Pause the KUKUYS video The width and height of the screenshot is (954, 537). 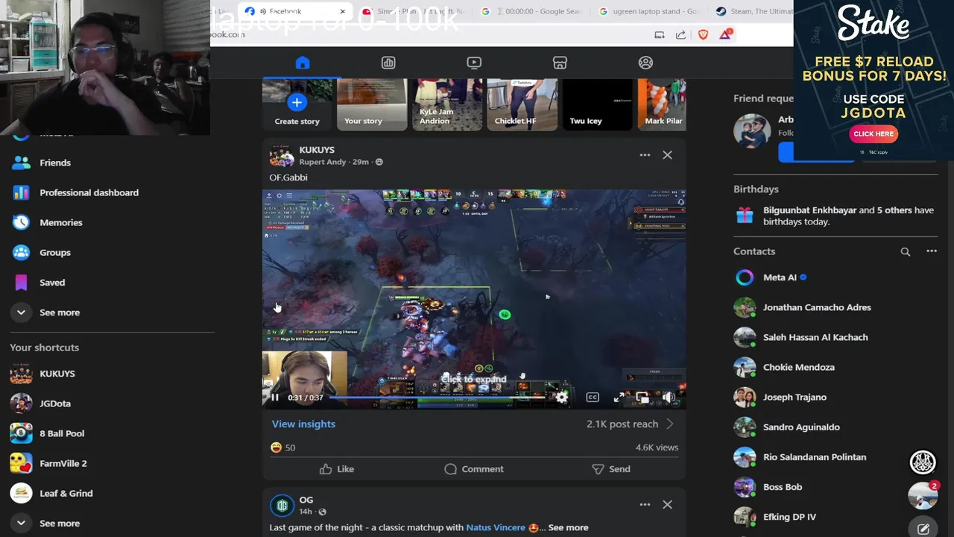pyautogui.click(x=275, y=398)
